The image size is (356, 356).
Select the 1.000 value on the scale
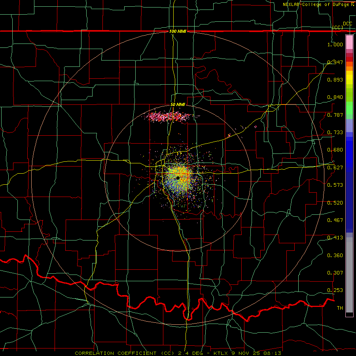[x=335, y=44]
